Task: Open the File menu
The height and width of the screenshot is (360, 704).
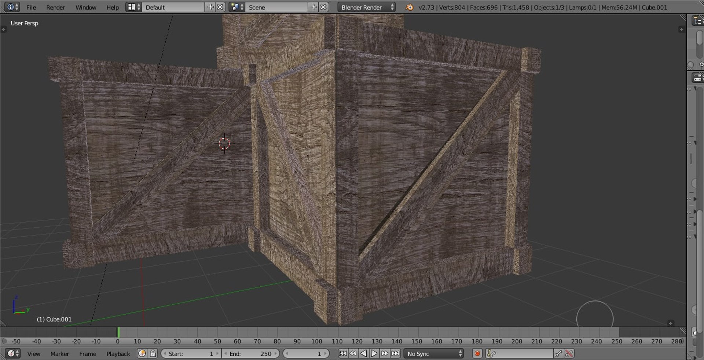Action: click(x=31, y=7)
